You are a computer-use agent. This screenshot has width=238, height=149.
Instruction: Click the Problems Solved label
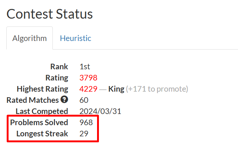pos(39,123)
